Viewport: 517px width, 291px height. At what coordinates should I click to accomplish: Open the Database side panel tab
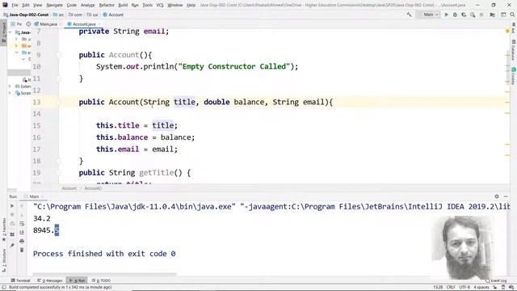[514, 50]
